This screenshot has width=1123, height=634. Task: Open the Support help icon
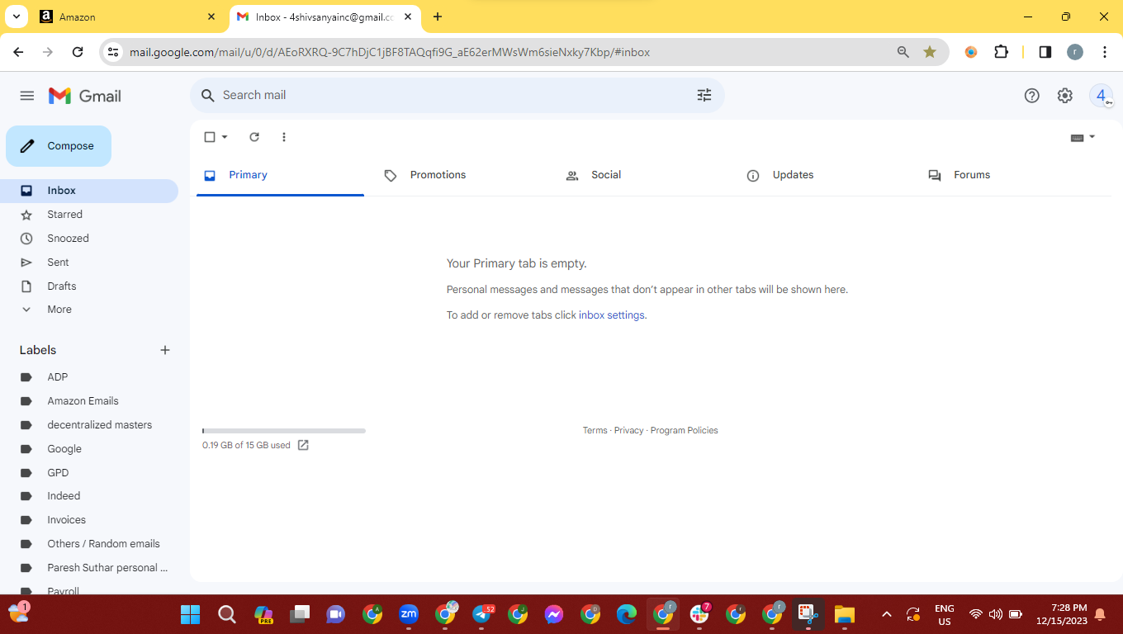(x=1031, y=96)
